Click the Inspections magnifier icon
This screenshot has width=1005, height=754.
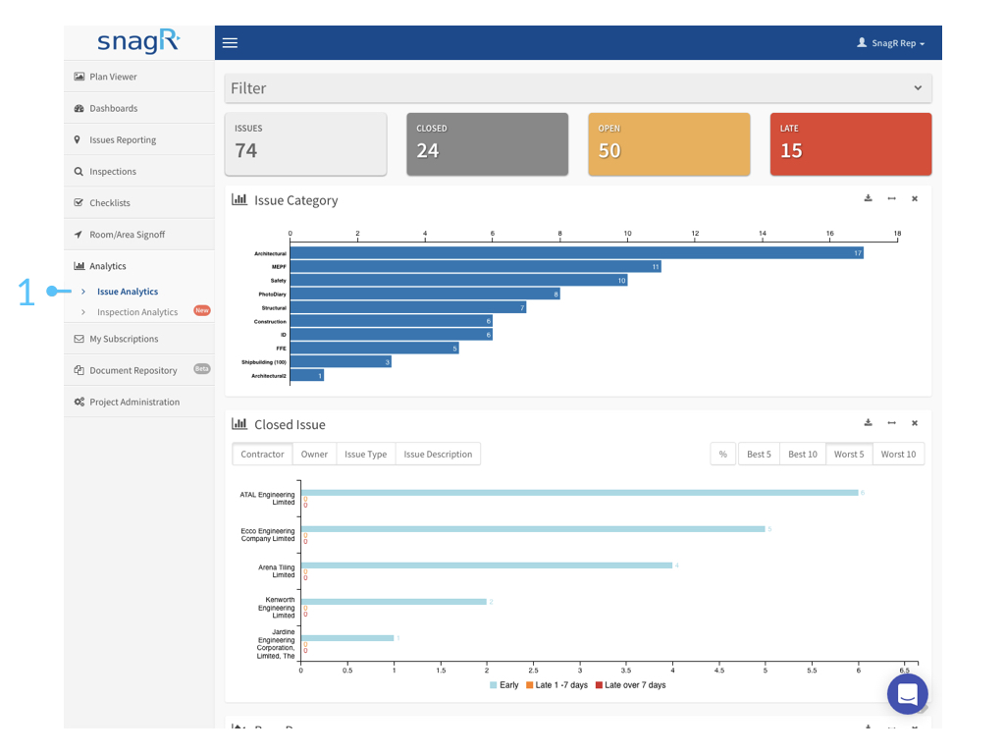coord(79,171)
